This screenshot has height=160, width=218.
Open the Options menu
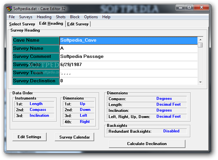point(91,17)
